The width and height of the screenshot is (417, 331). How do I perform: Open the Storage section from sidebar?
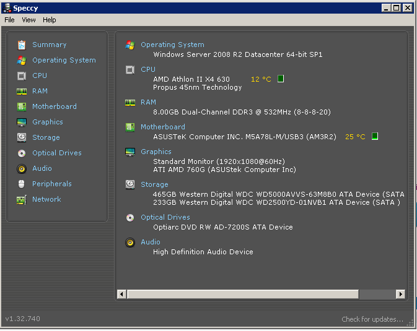(46, 137)
